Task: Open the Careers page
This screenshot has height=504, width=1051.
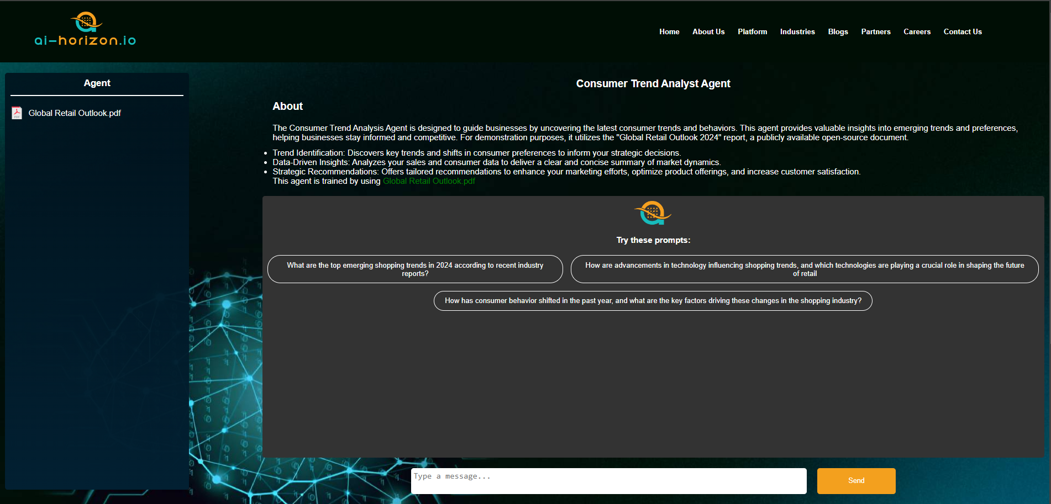Action: (917, 32)
